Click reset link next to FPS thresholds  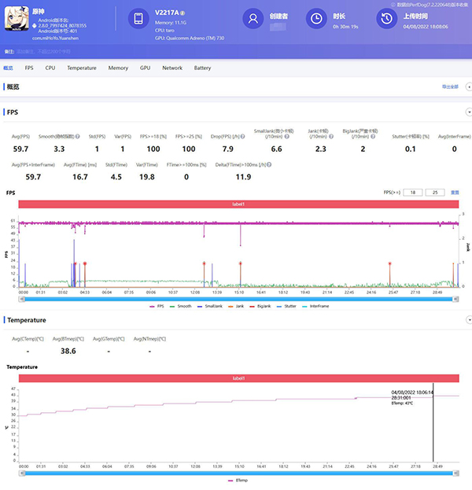(x=455, y=192)
